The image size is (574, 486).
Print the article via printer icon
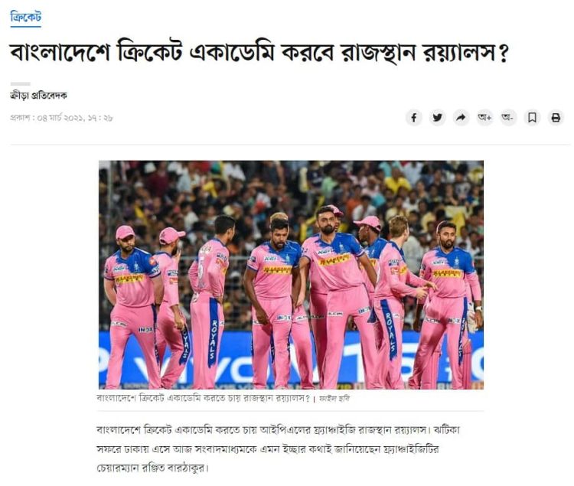tap(556, 117)
